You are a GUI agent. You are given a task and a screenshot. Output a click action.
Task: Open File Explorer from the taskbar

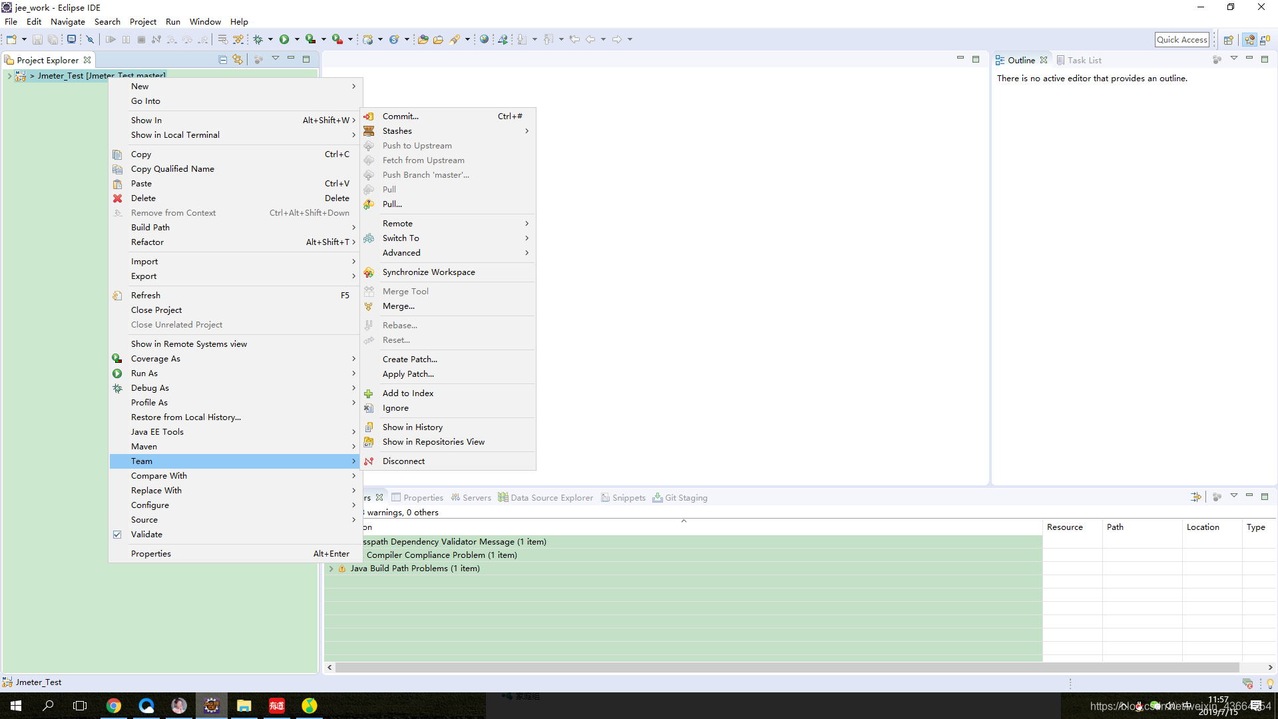[244, 706]
